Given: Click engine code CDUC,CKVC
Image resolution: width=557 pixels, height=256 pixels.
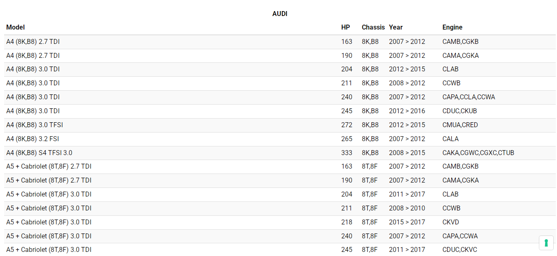Looking at the screenshot, I should (460, 250).
